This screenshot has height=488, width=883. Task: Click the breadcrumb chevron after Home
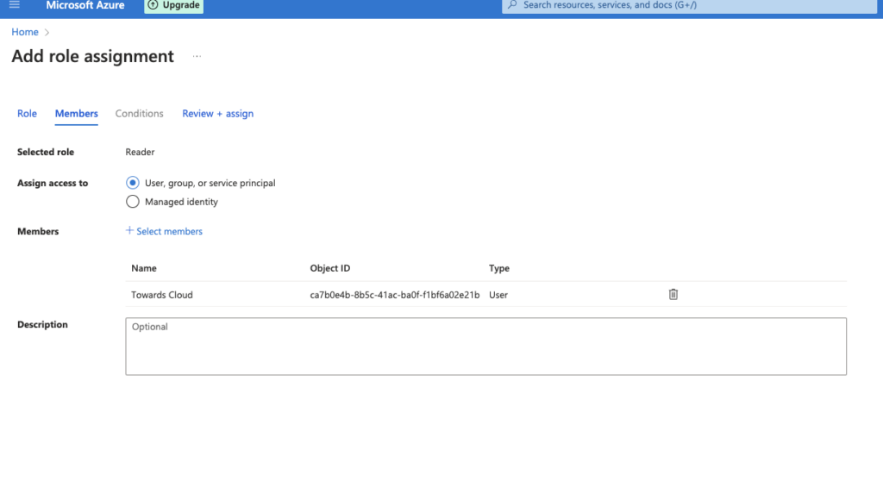tap(47, 33)
